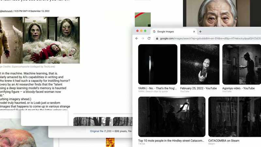261x147 pixels.
Task: Open the February 25, 2022 YouTube thumbnail
Action: (x=200, y=64)
